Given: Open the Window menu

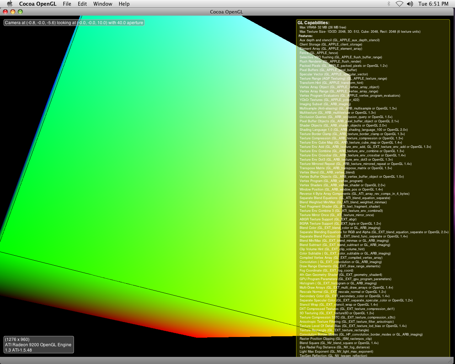Looking at the screenshot, I should point(103,4).
